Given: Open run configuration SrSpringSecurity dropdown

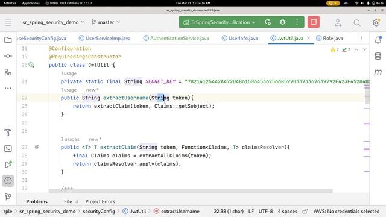Looking at the screenshot, I should 219,22.
